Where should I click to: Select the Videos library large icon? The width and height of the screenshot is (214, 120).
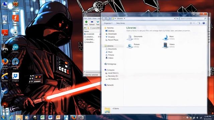point(166,46)
